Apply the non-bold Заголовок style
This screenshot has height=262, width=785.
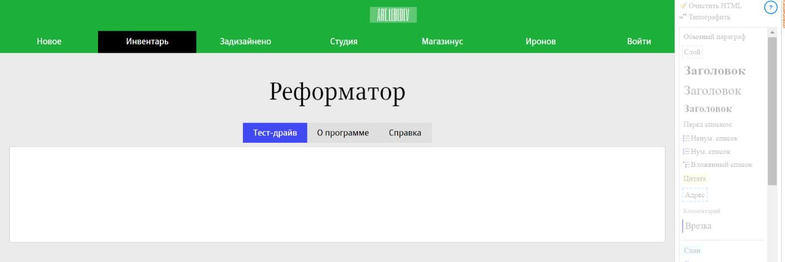(712, 91)
